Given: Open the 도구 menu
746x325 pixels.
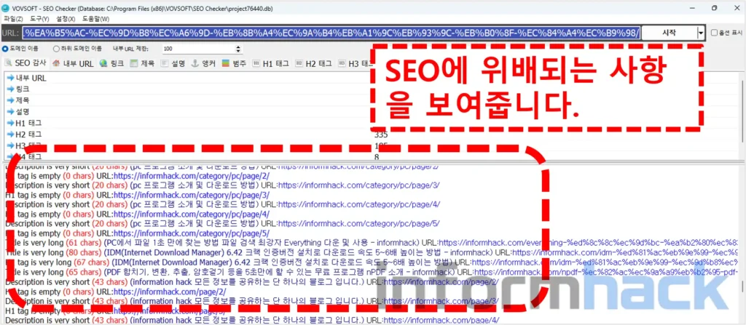Looking at the screenshot, I should point(39,18).
